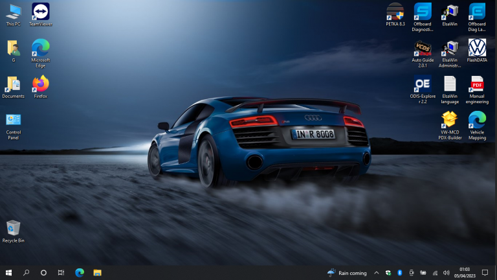Open the Windows Start menu
Screen dimensions: 497x280
[9, 273]
